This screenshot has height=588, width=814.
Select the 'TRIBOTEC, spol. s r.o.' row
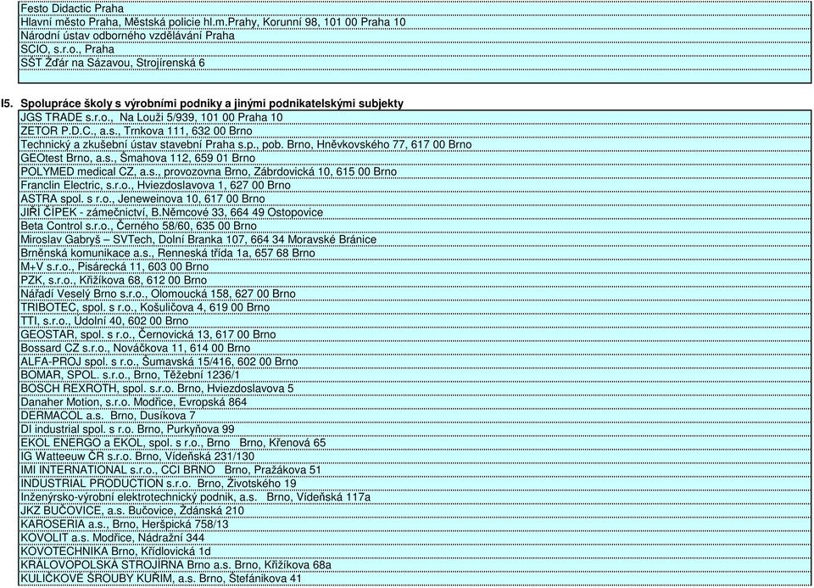coord(415,306)
